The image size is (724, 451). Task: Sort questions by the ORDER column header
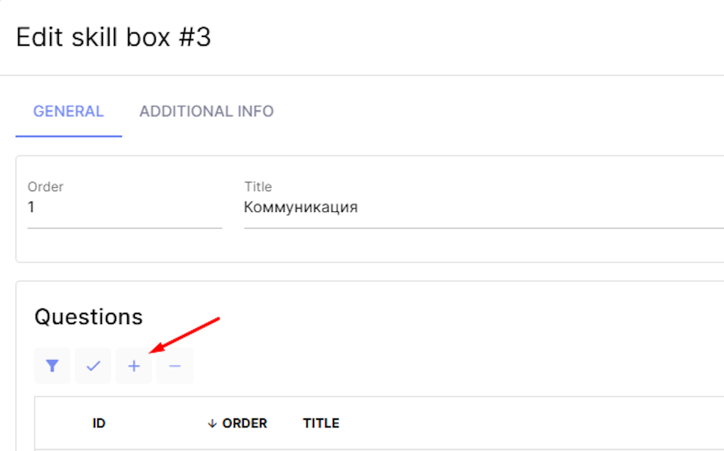[x=244, y=424]
